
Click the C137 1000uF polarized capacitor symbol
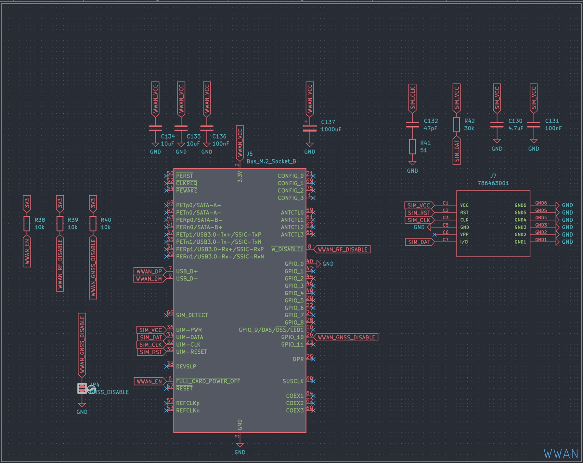310,128
